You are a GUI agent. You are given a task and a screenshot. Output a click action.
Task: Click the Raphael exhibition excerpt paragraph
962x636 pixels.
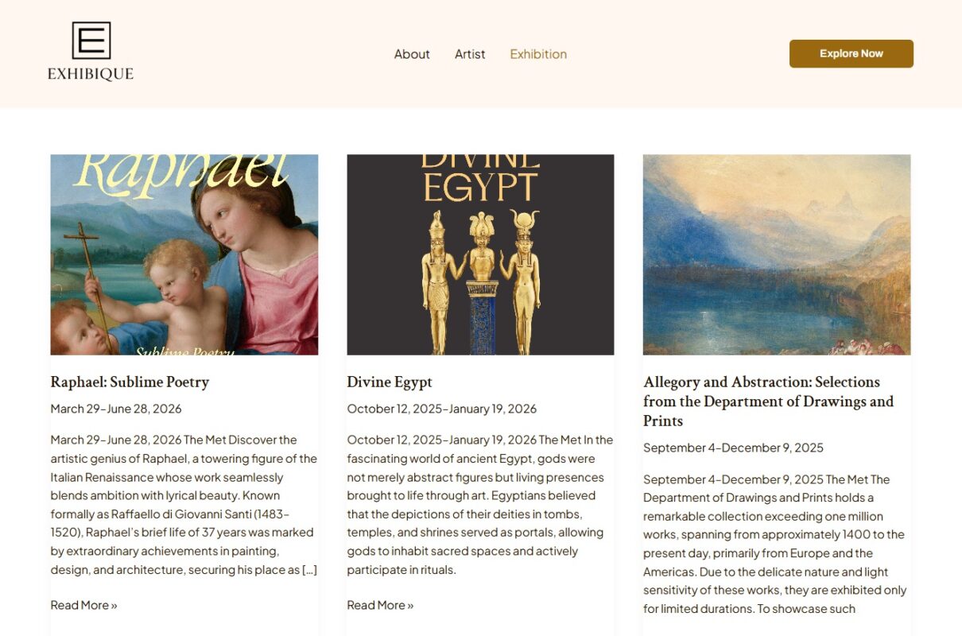184,505
